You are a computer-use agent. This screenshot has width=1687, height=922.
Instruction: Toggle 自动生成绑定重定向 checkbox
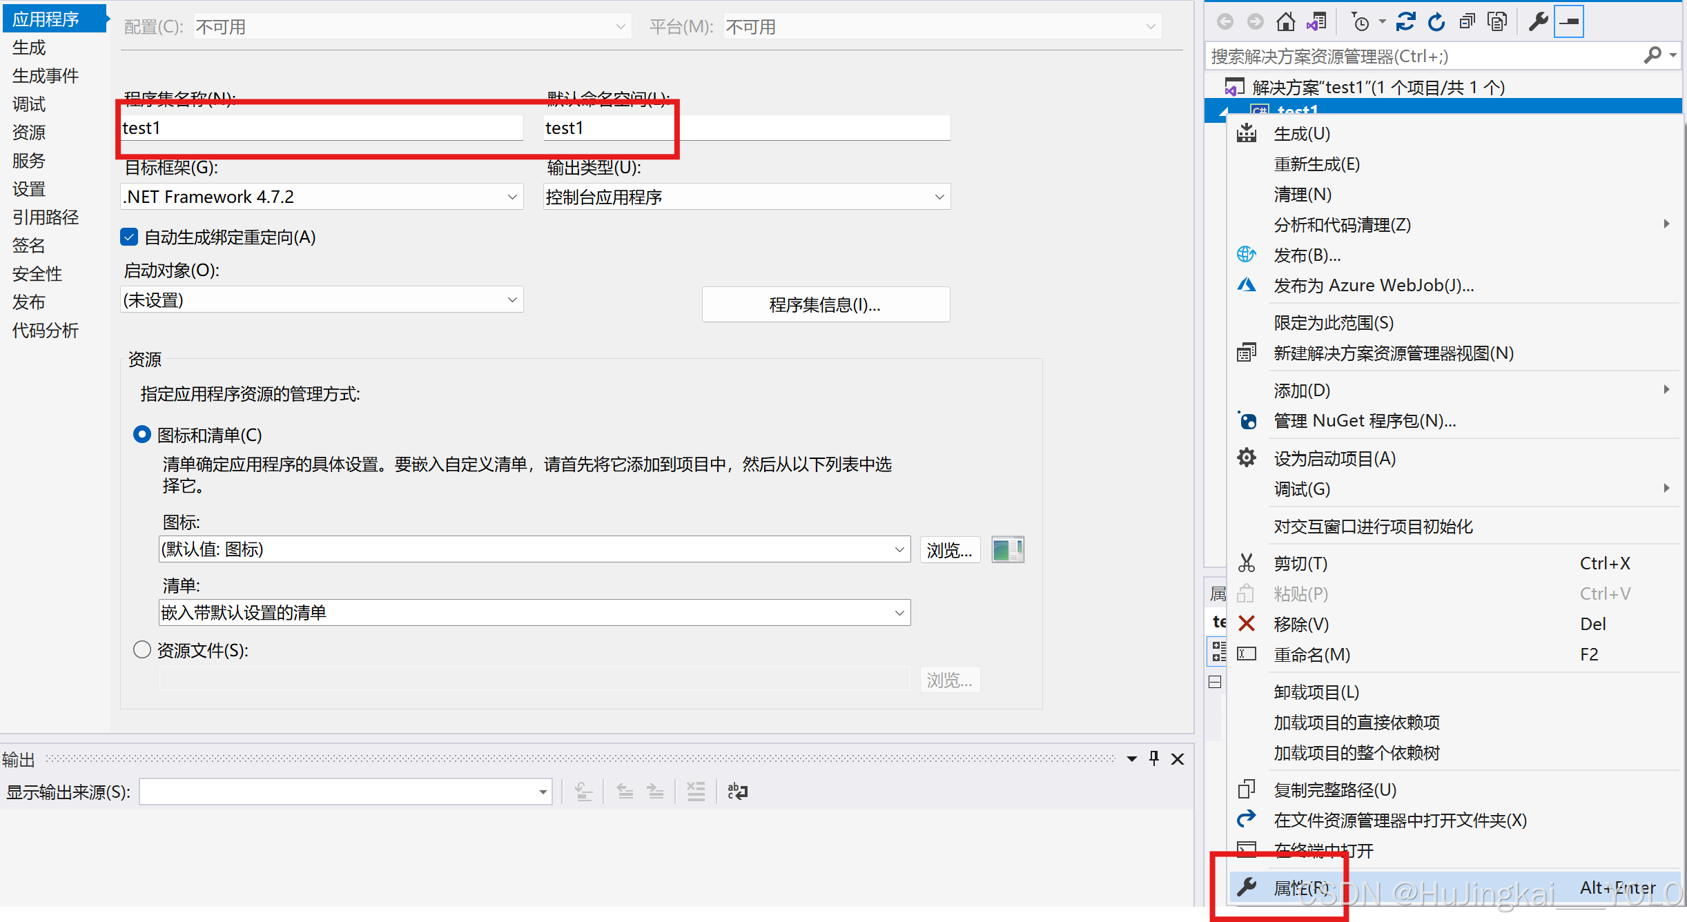[129, 237]
